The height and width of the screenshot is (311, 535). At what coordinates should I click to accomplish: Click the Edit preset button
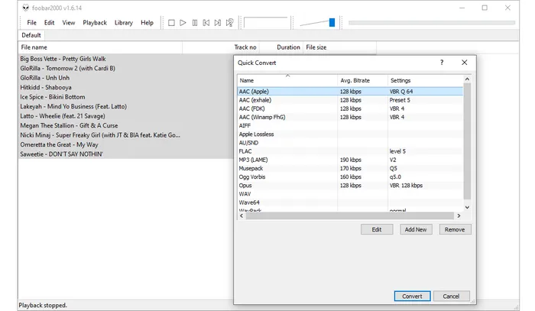point(377,229)
